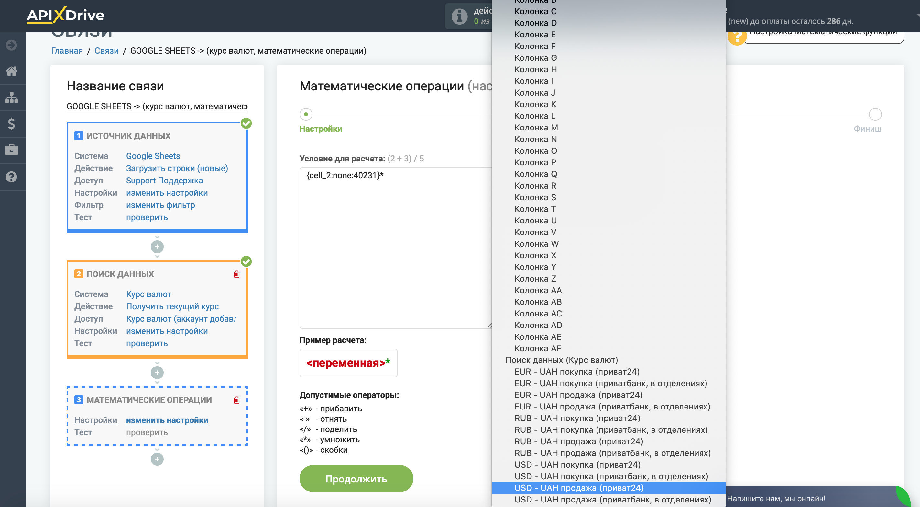Select Колонка AB option
Viewport: 920px width, 507px height.
click(608, 302)
